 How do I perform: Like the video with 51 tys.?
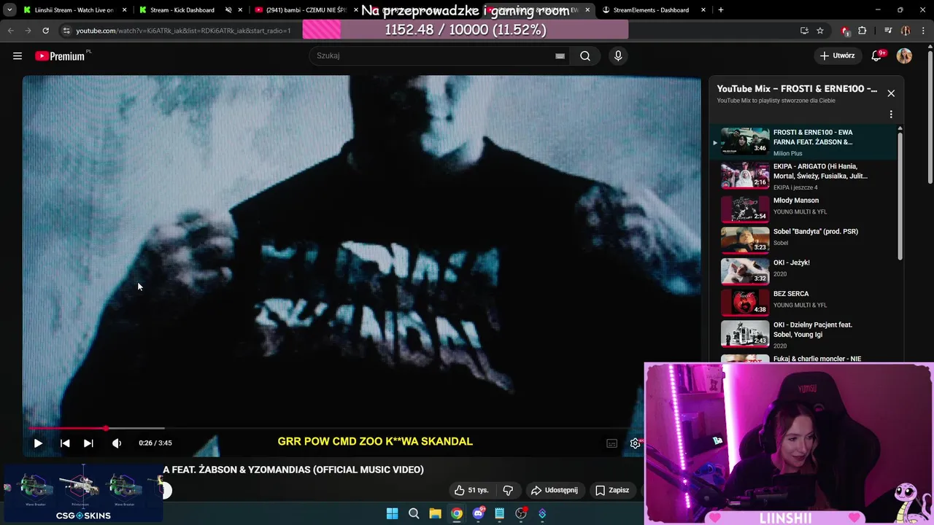(x=471, y=490)
